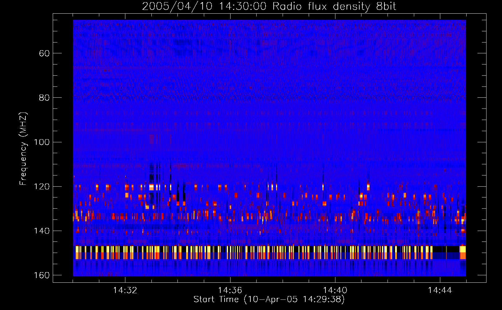Click the 'Frequency (MHZ)' y-axis label
The width and height of the screenshot is (502, 310).
pyautogui.click(x=23, y=149)
